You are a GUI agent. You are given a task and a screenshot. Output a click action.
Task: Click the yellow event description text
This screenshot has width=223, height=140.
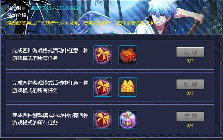(x=81, y=23)
